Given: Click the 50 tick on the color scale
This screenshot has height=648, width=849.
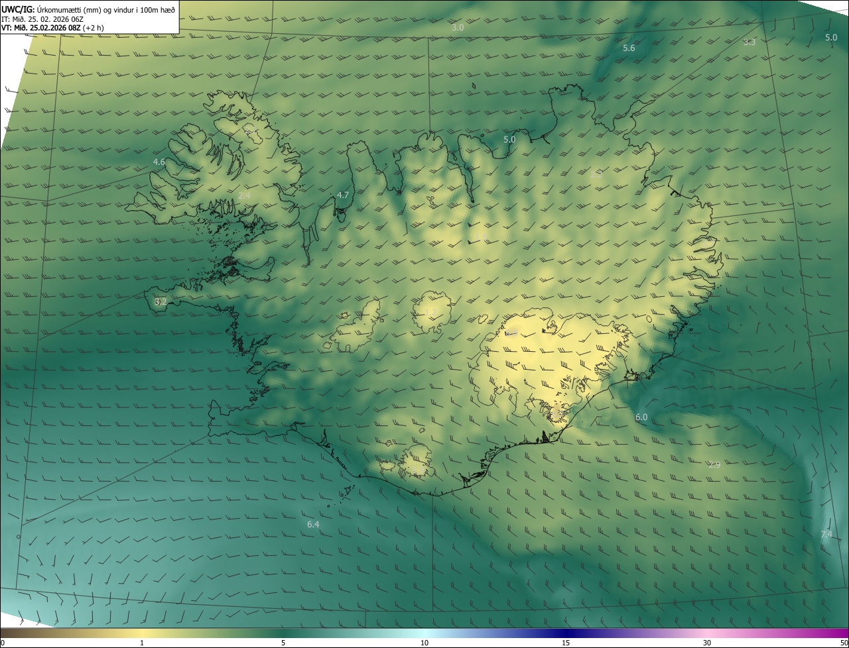Looking at the screenshot, I should 844,643.
